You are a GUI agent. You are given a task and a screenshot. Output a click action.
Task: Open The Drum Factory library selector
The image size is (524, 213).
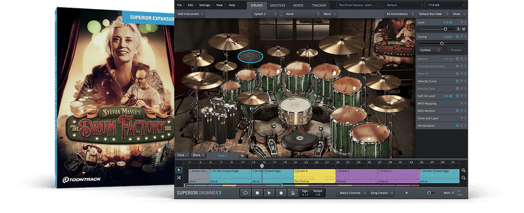[x=358, y=5]
